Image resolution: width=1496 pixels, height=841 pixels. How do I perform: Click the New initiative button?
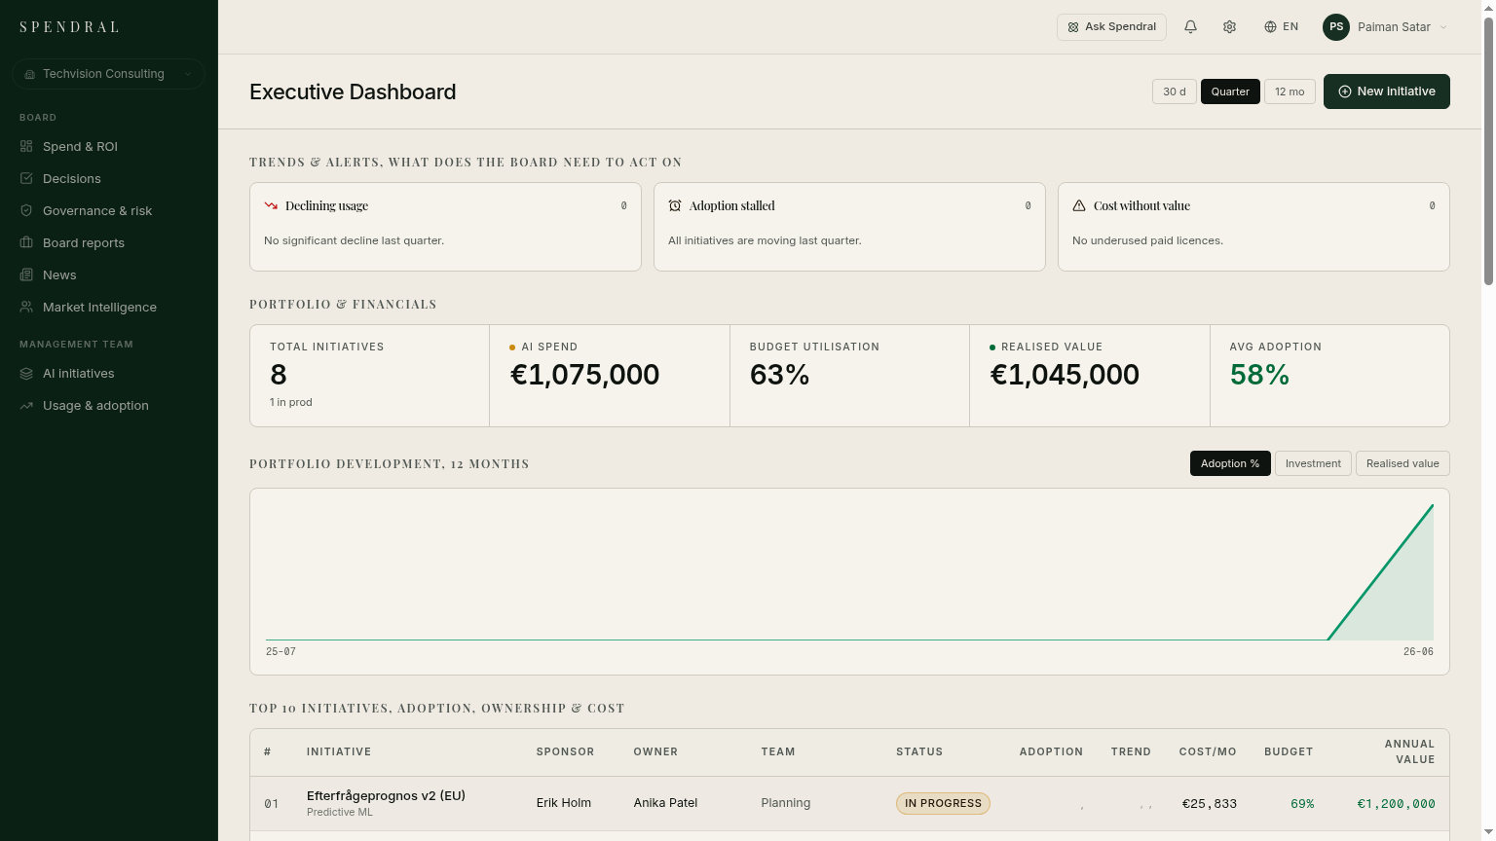tap(1387, 91)
